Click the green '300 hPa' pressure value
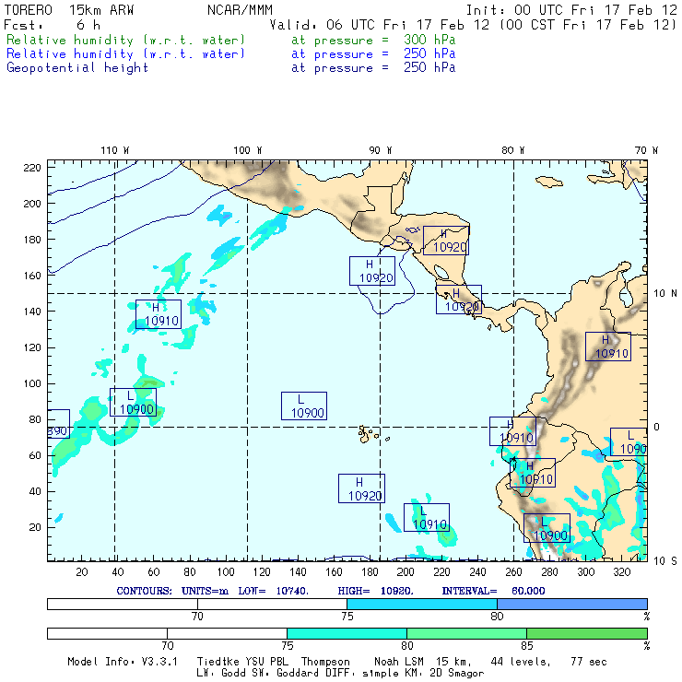 click(429, 40)
